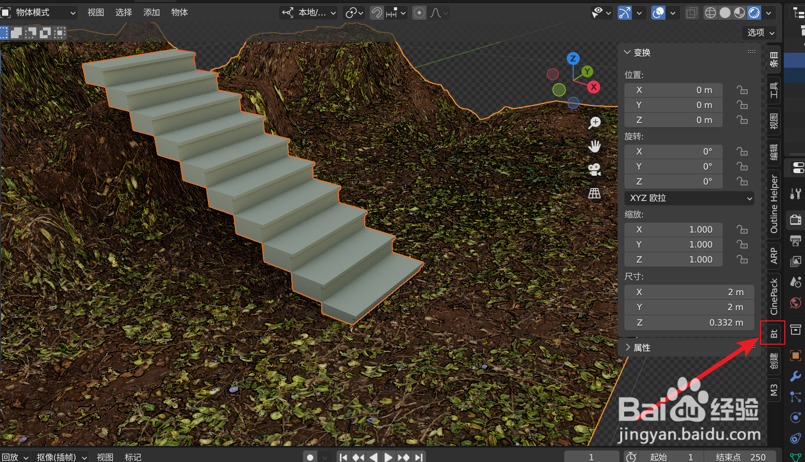Open the Object menu
The height and width of the screenshot is (462, 805).
point(180,12)
